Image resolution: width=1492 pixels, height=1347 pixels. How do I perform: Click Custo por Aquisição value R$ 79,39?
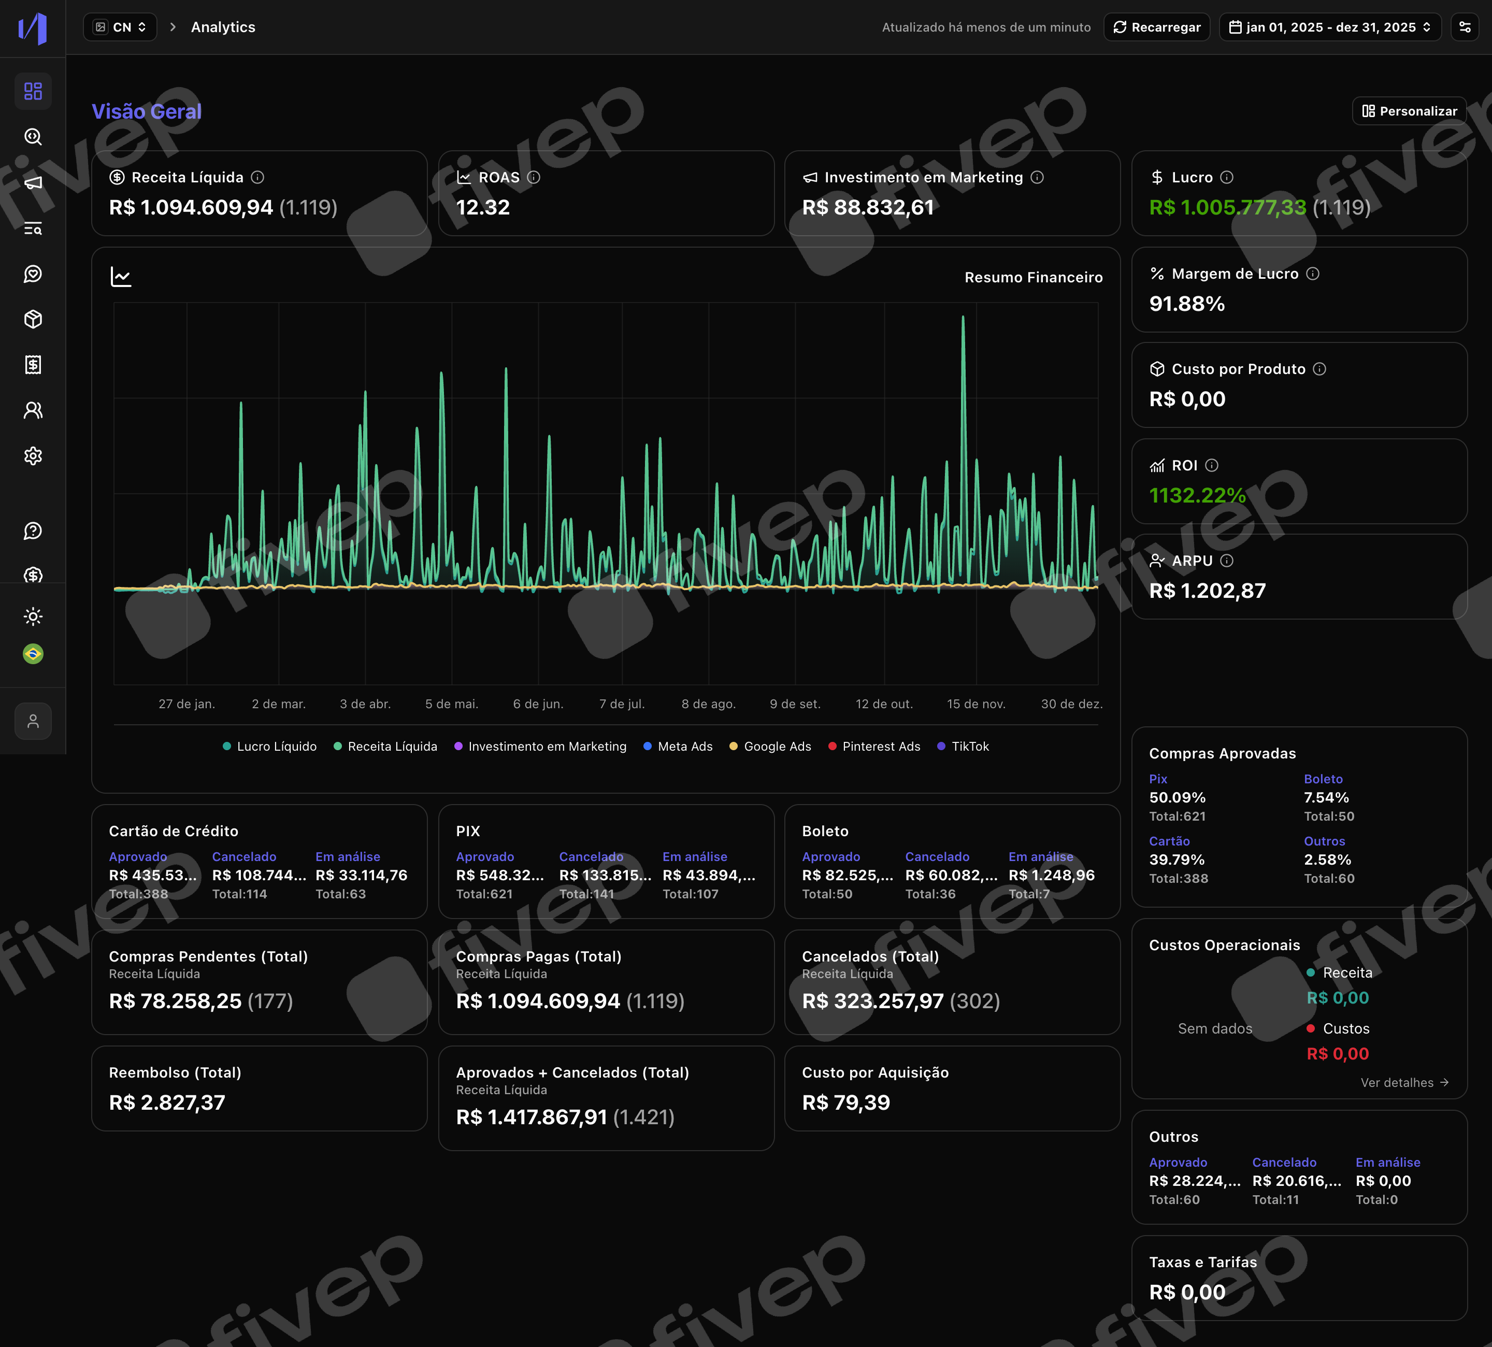846,1103
